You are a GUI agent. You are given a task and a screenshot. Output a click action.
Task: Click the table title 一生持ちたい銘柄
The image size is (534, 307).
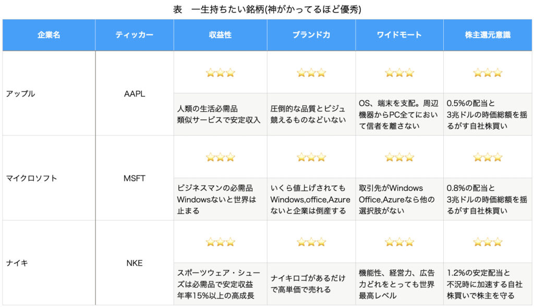pyautogui.click(x=227, y=9)
